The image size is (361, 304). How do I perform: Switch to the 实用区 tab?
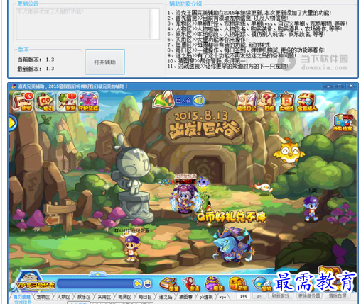point(104,297)
